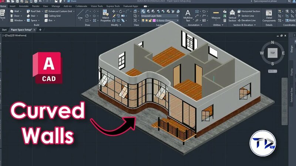Select the Circle draw tool
This screenshot has width=296, height=166.
(87, 16)
